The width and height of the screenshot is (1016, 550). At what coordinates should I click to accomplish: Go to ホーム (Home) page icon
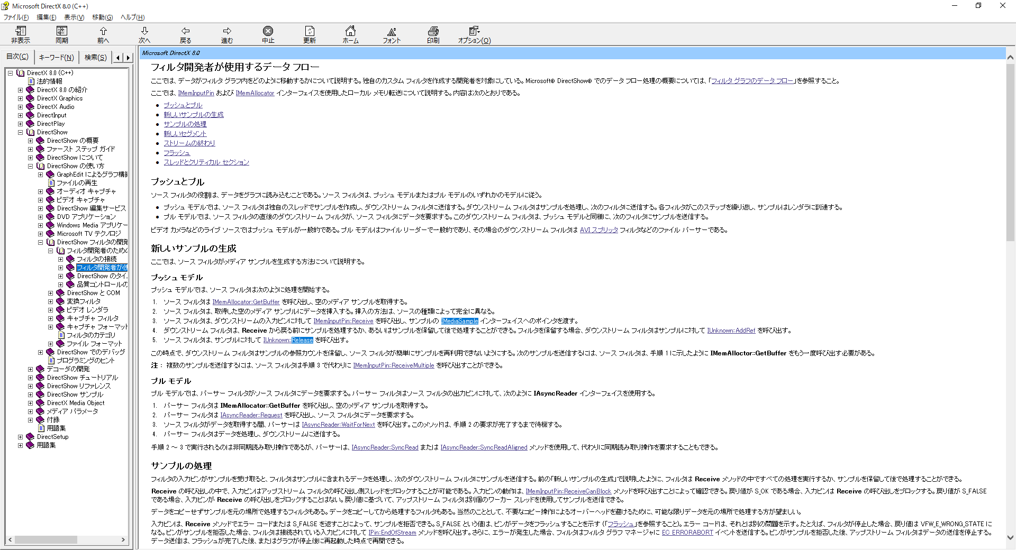(350, 31)
